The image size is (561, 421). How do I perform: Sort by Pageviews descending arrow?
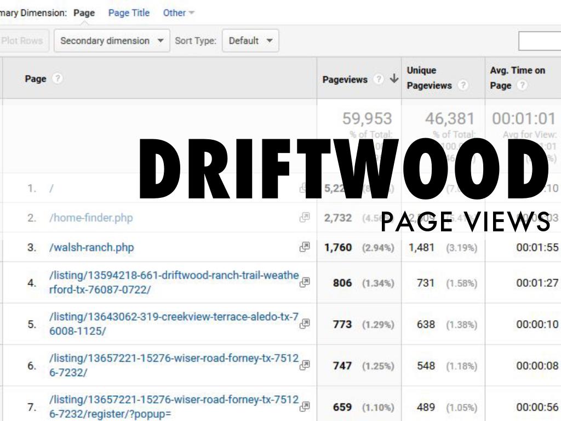(x=393, y=79)
